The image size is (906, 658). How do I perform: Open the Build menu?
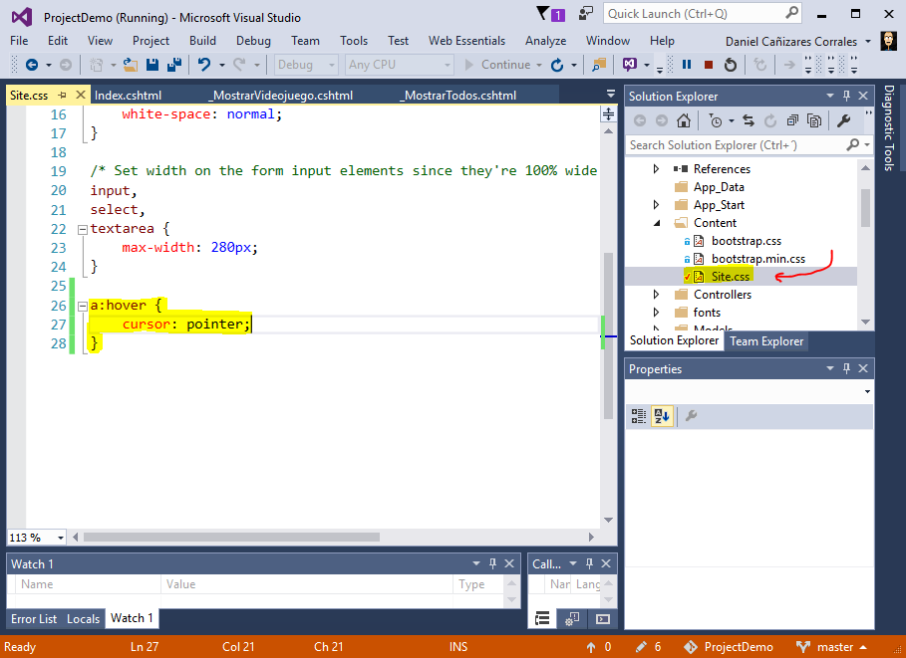202,41
